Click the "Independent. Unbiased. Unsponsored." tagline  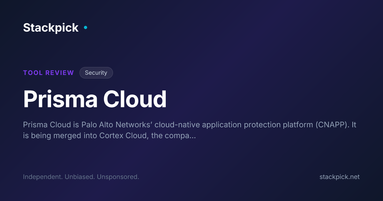[x=81, y=177]
